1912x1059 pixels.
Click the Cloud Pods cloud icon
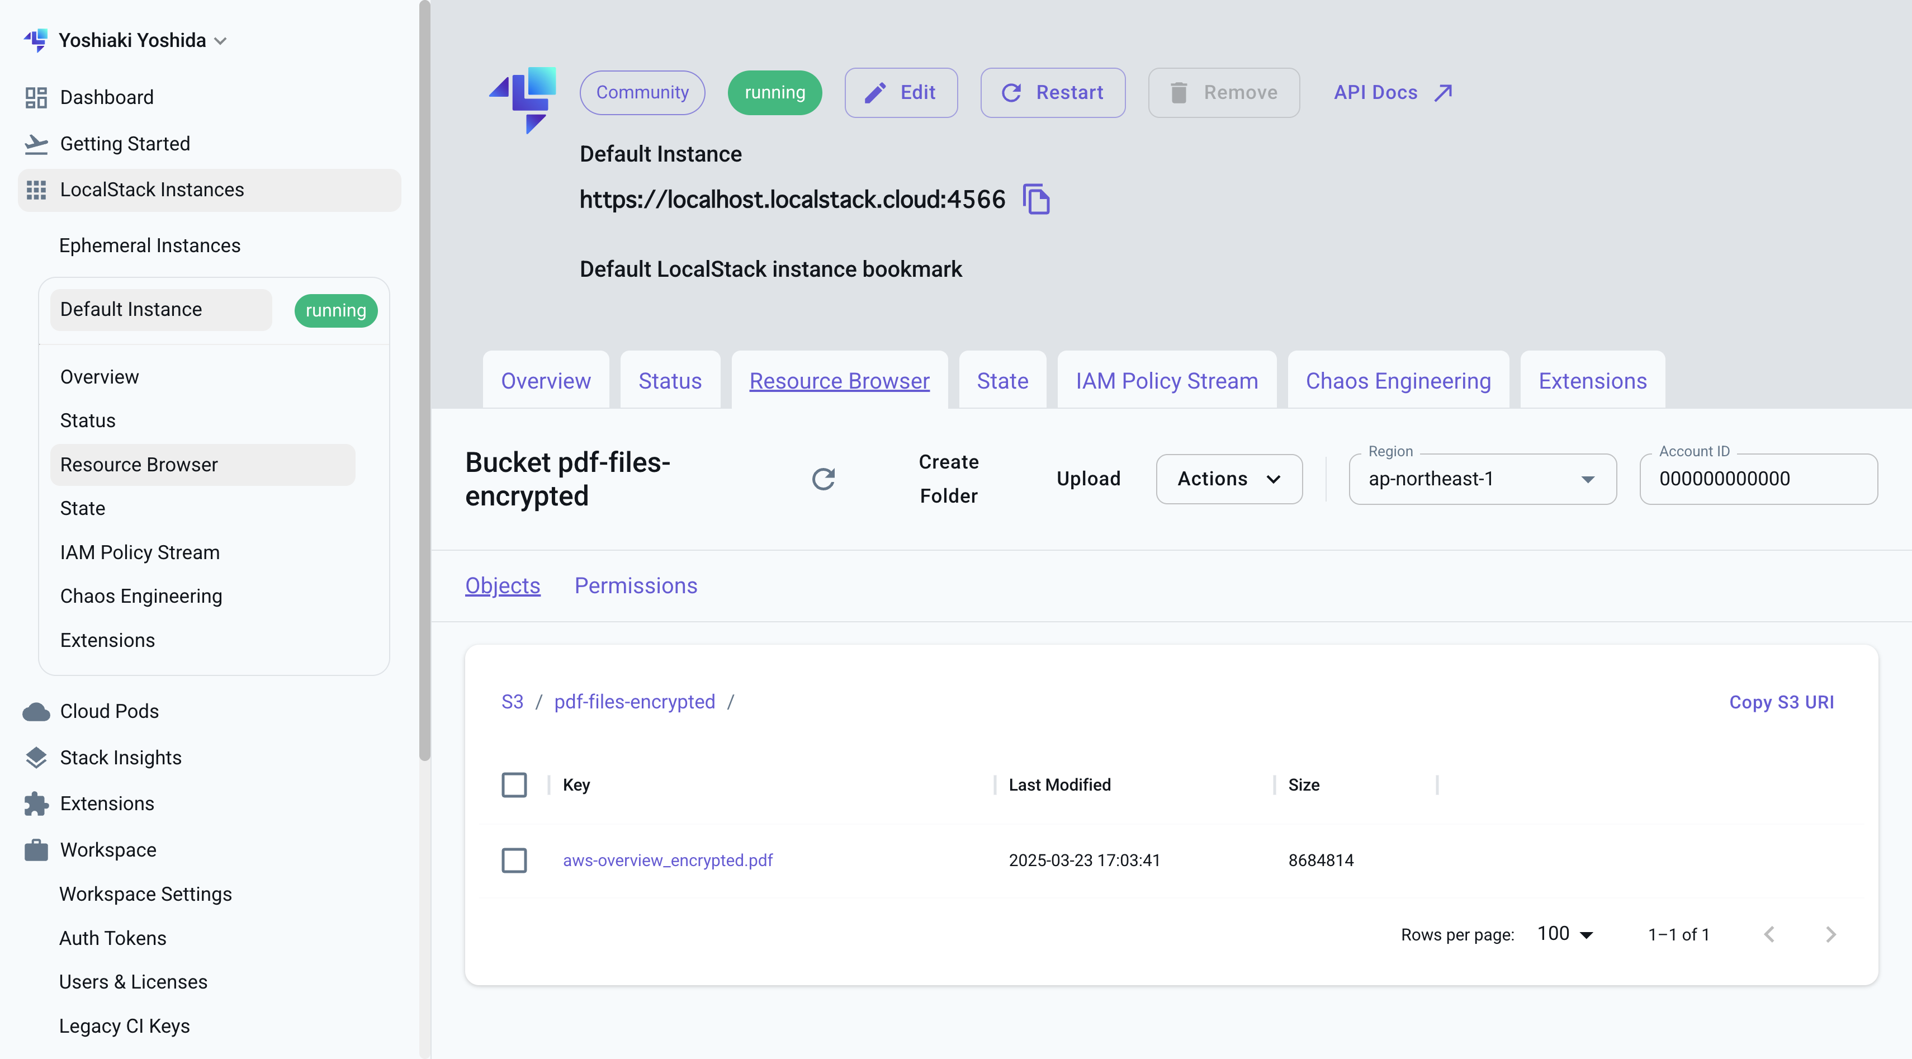coord(36,712)
